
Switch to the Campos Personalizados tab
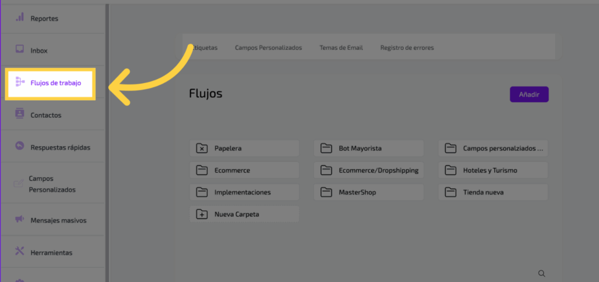[x=268, y=47]
